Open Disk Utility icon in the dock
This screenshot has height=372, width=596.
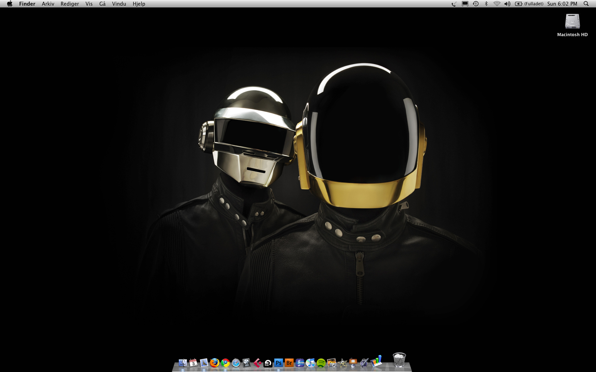247,363
